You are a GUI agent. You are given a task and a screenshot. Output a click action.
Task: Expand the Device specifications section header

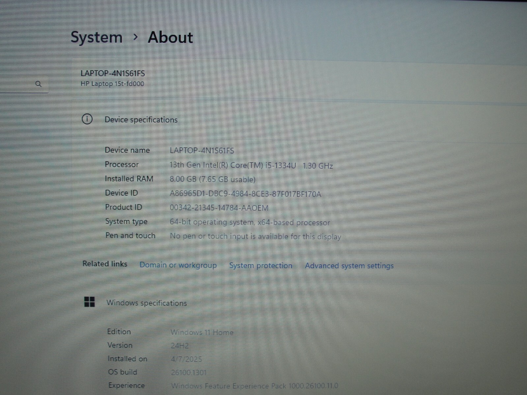(141, 120)
